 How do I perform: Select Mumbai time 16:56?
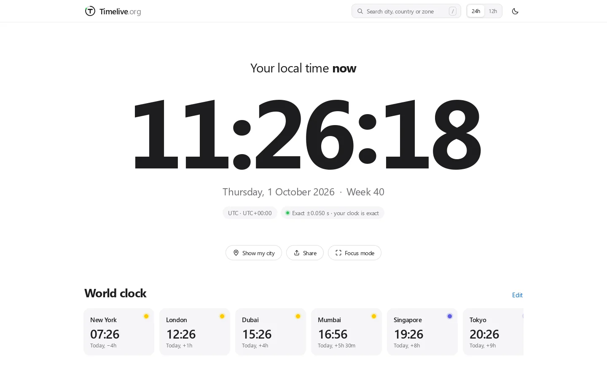click(x=333, y=334)
